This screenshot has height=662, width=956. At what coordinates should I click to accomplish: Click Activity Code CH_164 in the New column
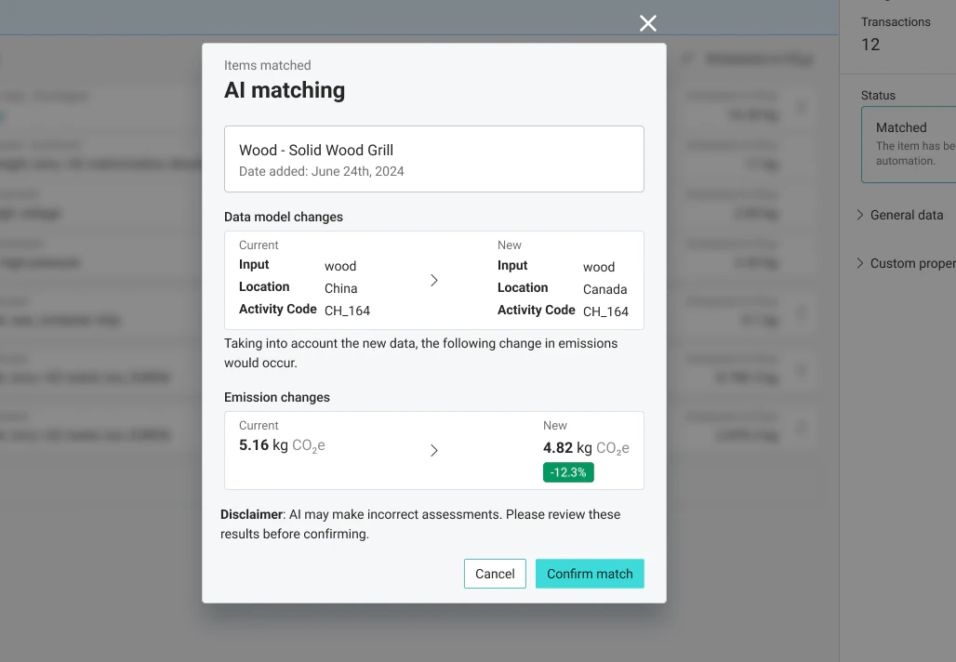(604, 311)
